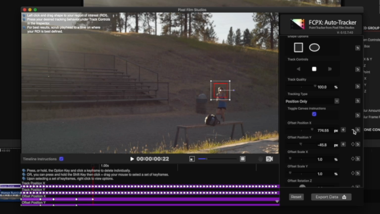The width and height of the screenshot is (380, 214).
Task: Add keyframe for Offset Position Y
Action: pos(353,144)
